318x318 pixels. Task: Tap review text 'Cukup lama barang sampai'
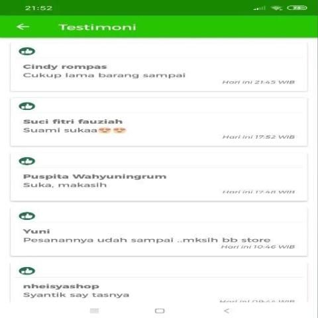104,76
